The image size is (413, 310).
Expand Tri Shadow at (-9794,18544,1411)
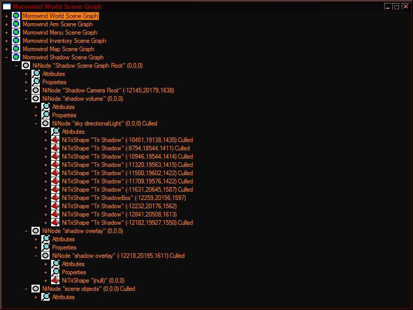(x=45, y=148)
